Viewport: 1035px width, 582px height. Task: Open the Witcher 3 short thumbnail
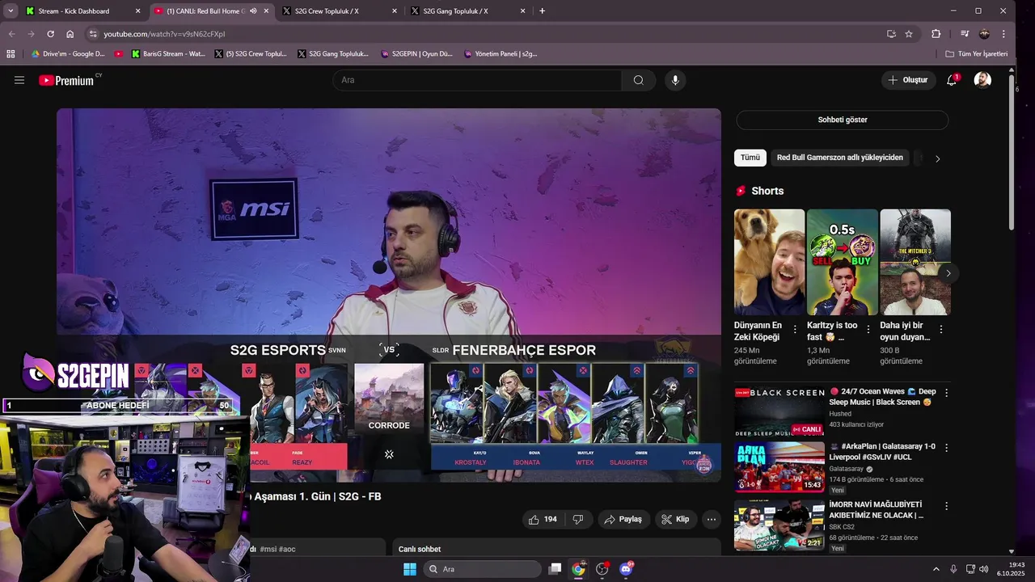click(915, 262)
